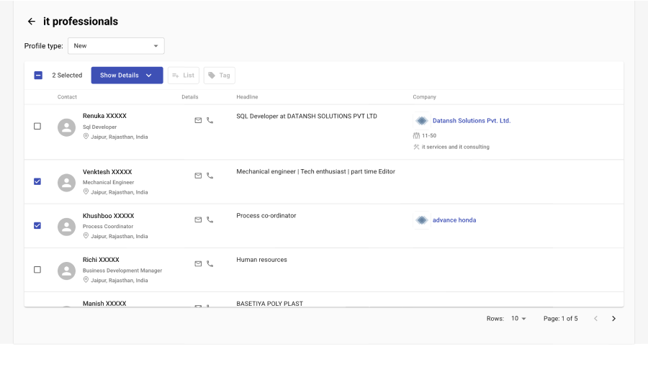Click email icon for Richi XXXXX
This screenshot has height=367, width=648.
pos(198,263)
